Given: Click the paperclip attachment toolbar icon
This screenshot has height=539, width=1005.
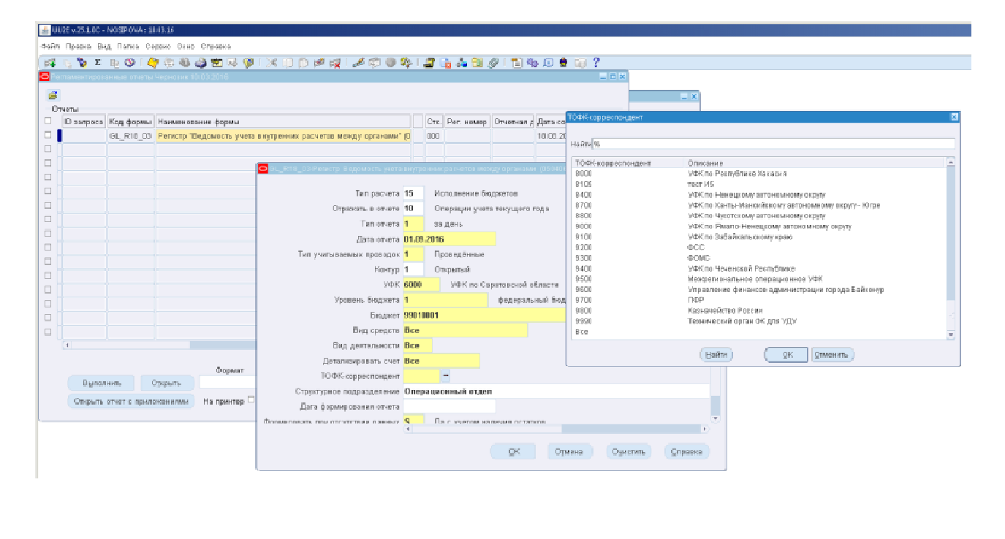Looking at the screenshot, I should click(x=493, y=63).
